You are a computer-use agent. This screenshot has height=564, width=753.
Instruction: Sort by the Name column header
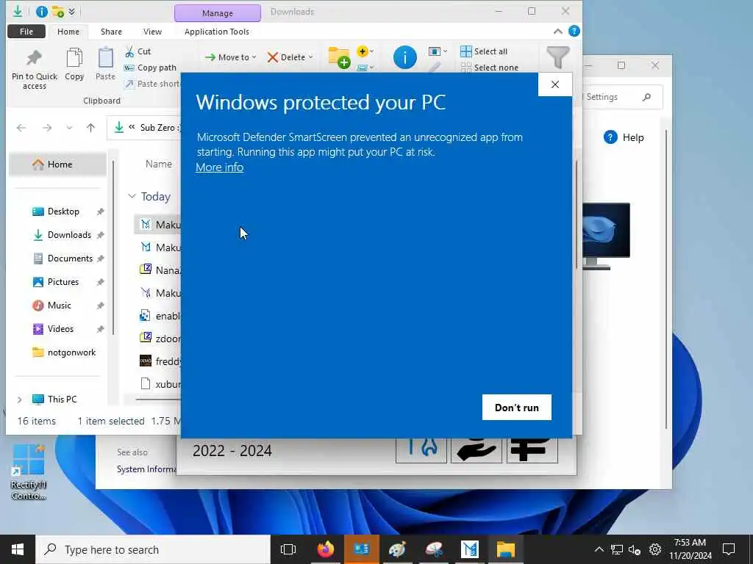tap(159, 164)
